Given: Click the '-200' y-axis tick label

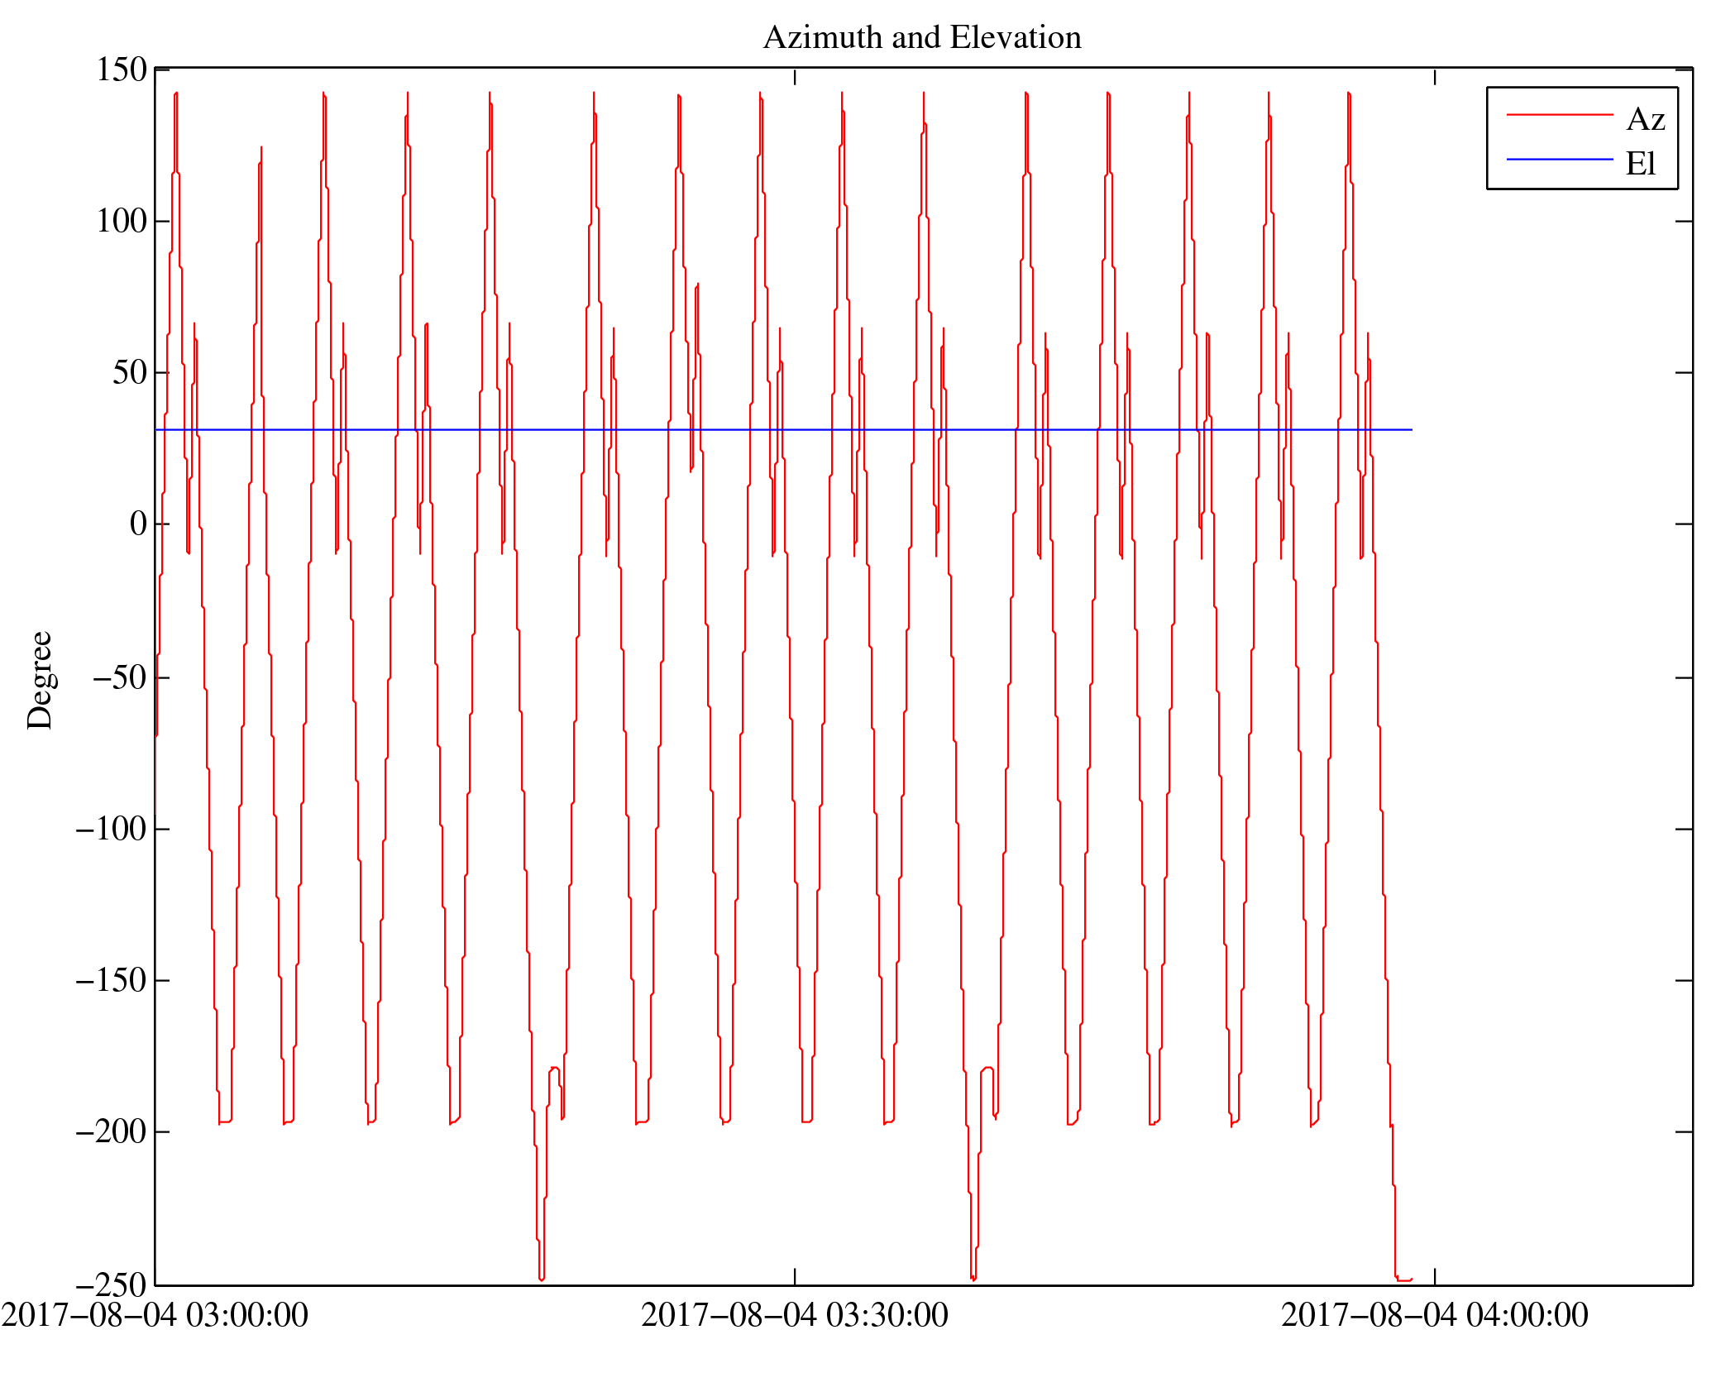Looking at the screenshot, I should 111,1131.
